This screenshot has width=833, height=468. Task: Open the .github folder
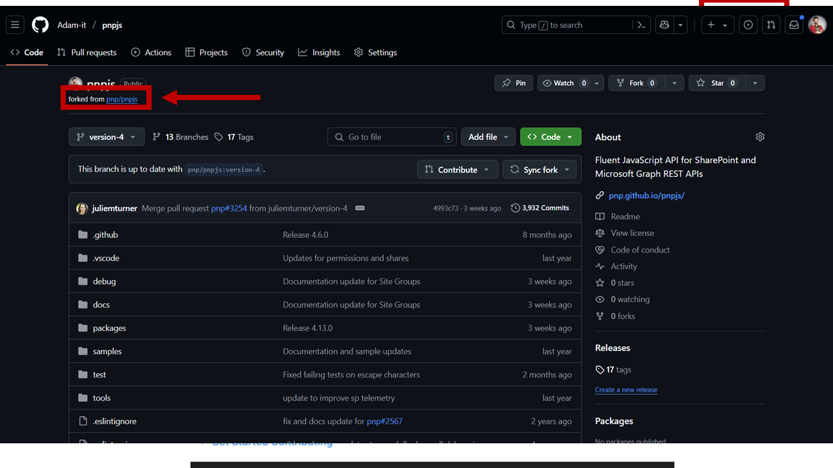pos(105,235)
